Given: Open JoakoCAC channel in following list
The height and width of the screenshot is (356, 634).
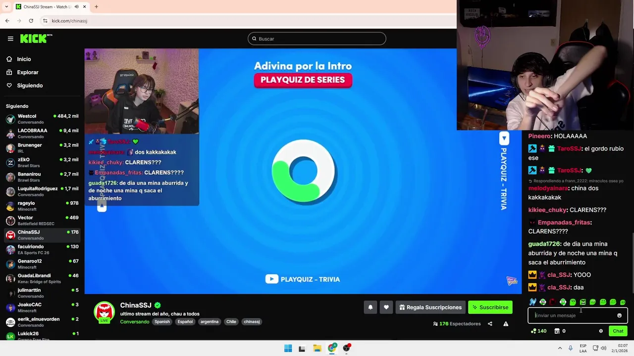Looking at the screenshot, I should [x=42, y=308].
